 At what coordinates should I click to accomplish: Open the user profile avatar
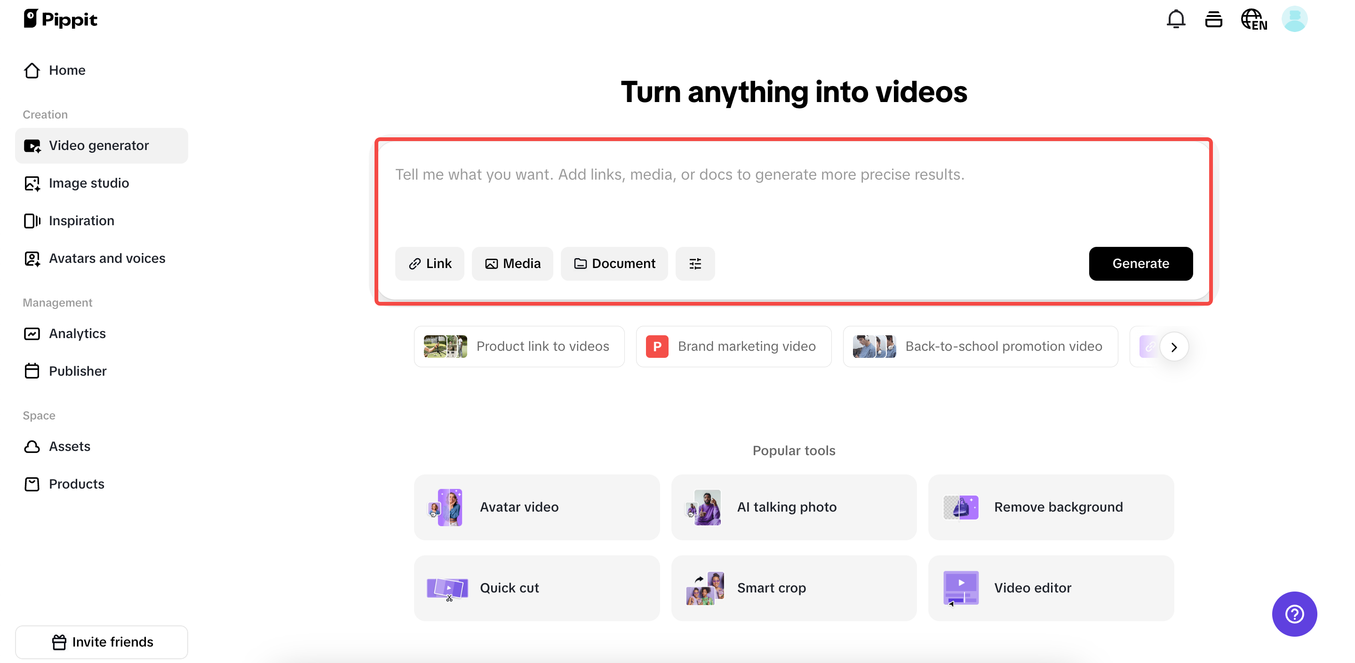click(x=1294, y=19)
